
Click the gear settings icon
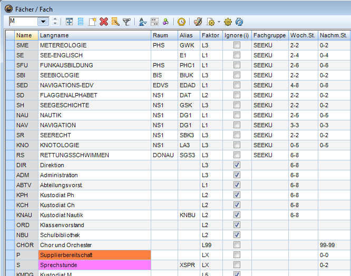coord(228,22)
